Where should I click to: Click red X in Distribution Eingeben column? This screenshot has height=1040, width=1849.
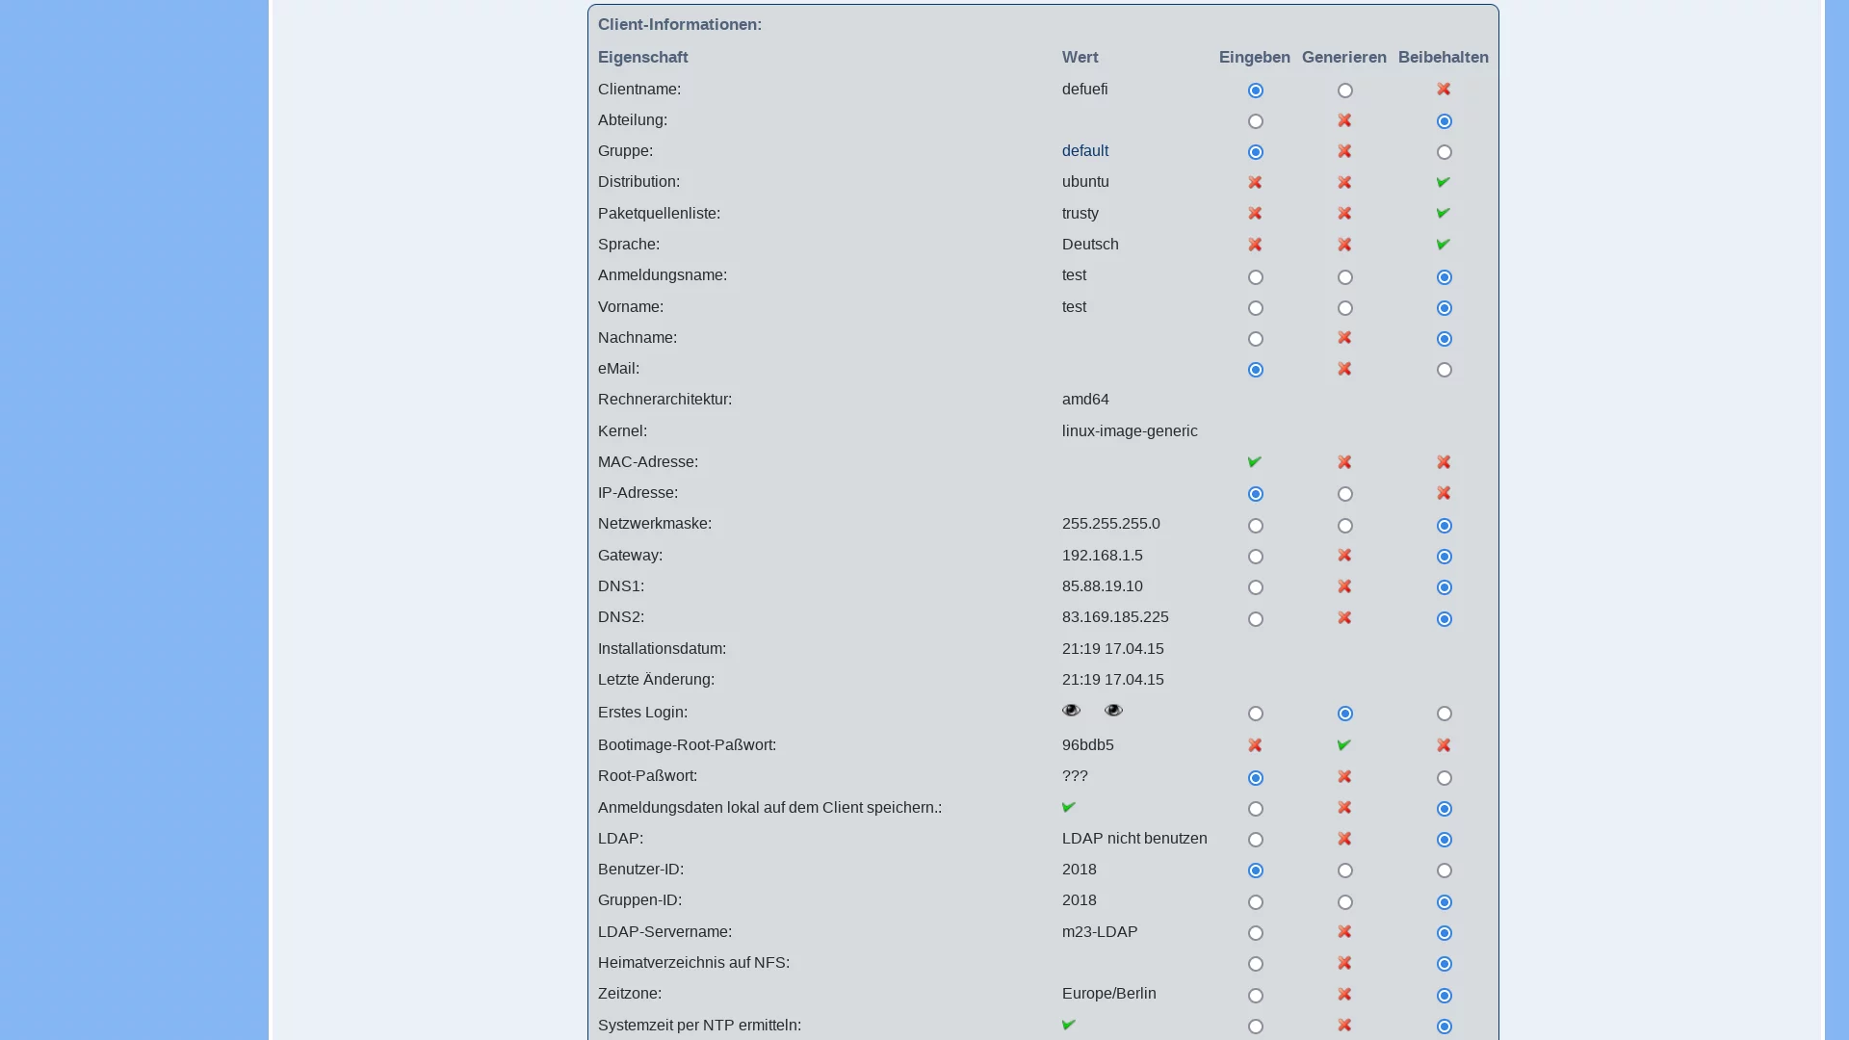(1255, 182)
